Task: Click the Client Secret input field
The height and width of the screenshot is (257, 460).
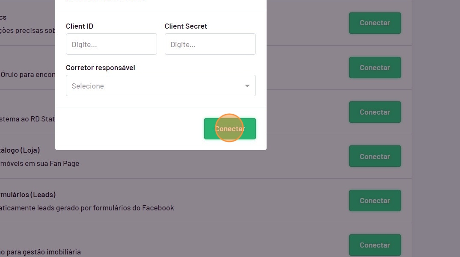Action: [x=210, y=44]
